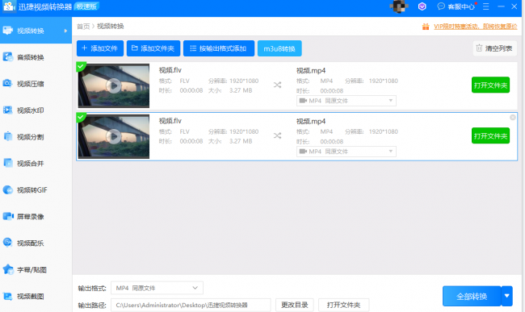
Task: Click the 屏幕录像 camera icon
Action: click(x=8, y=216)
